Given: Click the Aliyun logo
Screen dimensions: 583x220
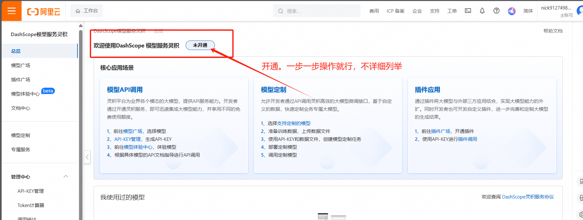Looking at the screenshot, I should [x=43, y=12].
